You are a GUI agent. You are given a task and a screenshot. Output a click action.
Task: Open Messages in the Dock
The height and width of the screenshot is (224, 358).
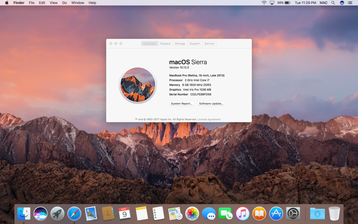209,213
